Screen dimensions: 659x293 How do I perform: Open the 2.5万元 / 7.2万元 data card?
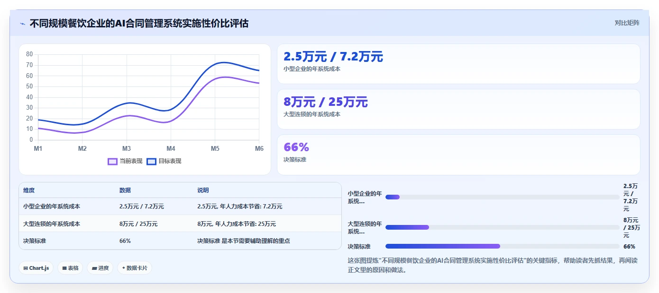click(458, 64)
